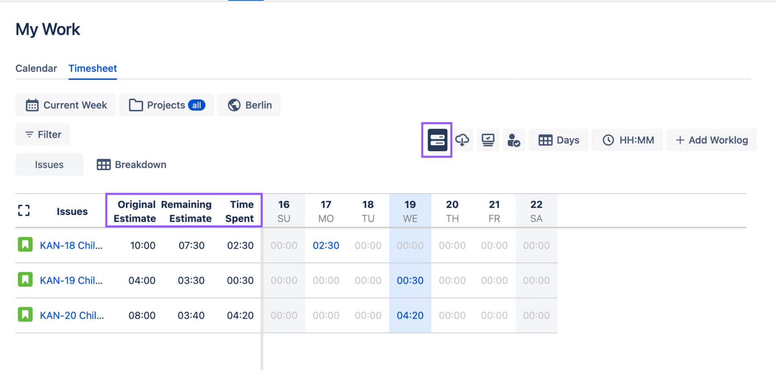Viewport: 776px width, 370px height.
Task: Select Wednesday's 04:20 cell for KAN-20
Action: [x=410, y=315]
